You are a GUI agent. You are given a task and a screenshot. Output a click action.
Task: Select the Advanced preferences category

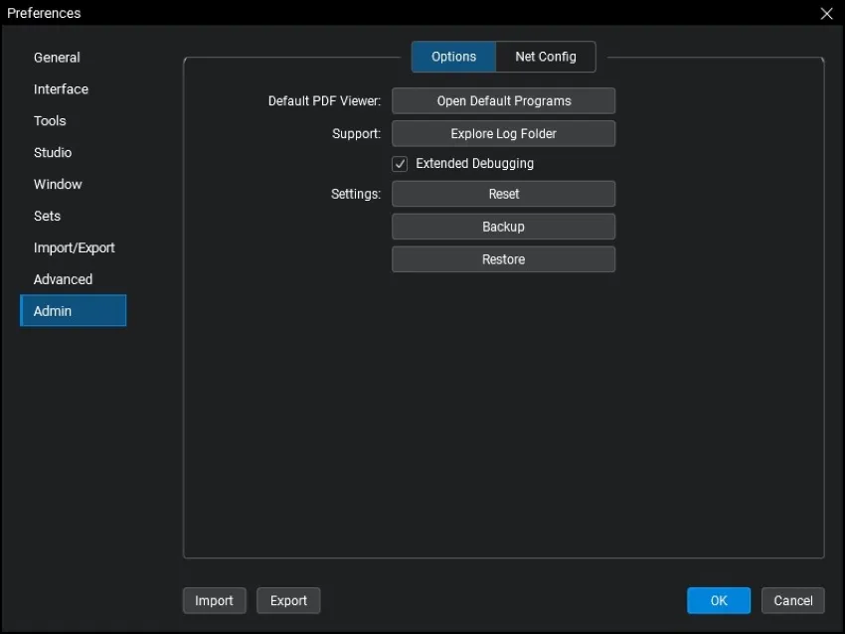pos(63,279)
